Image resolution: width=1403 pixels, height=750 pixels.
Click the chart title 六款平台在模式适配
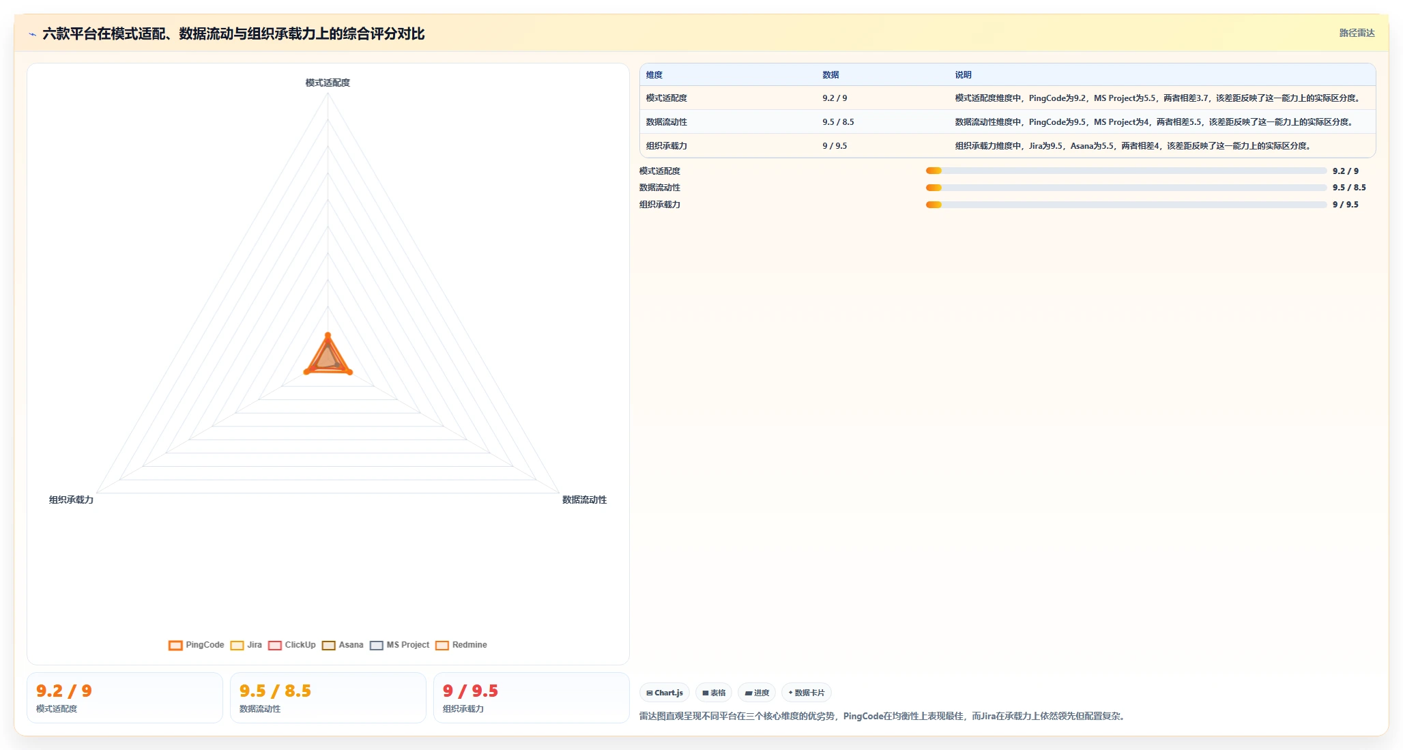pyautogui.click(x=233, y=33)
